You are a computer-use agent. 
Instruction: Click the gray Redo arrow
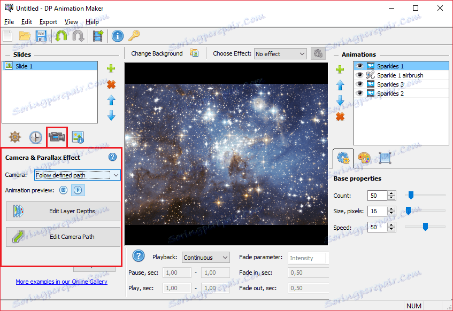[x=78, y=36]
